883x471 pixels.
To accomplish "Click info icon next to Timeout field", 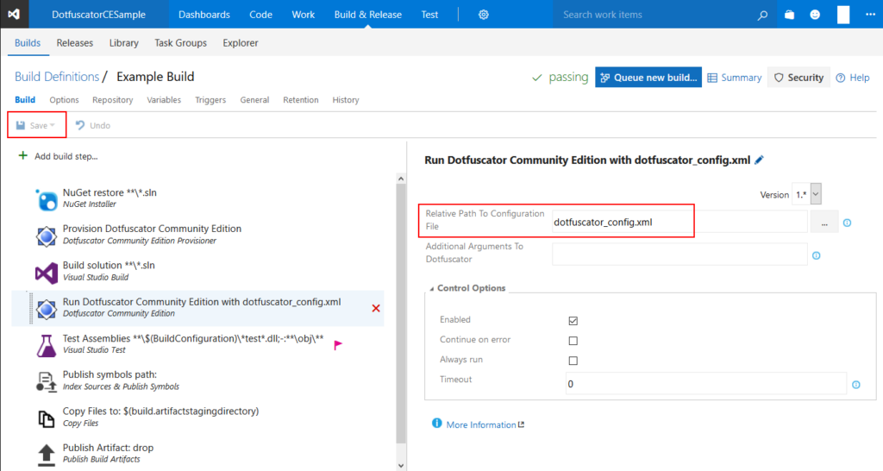I will (856, 385).
